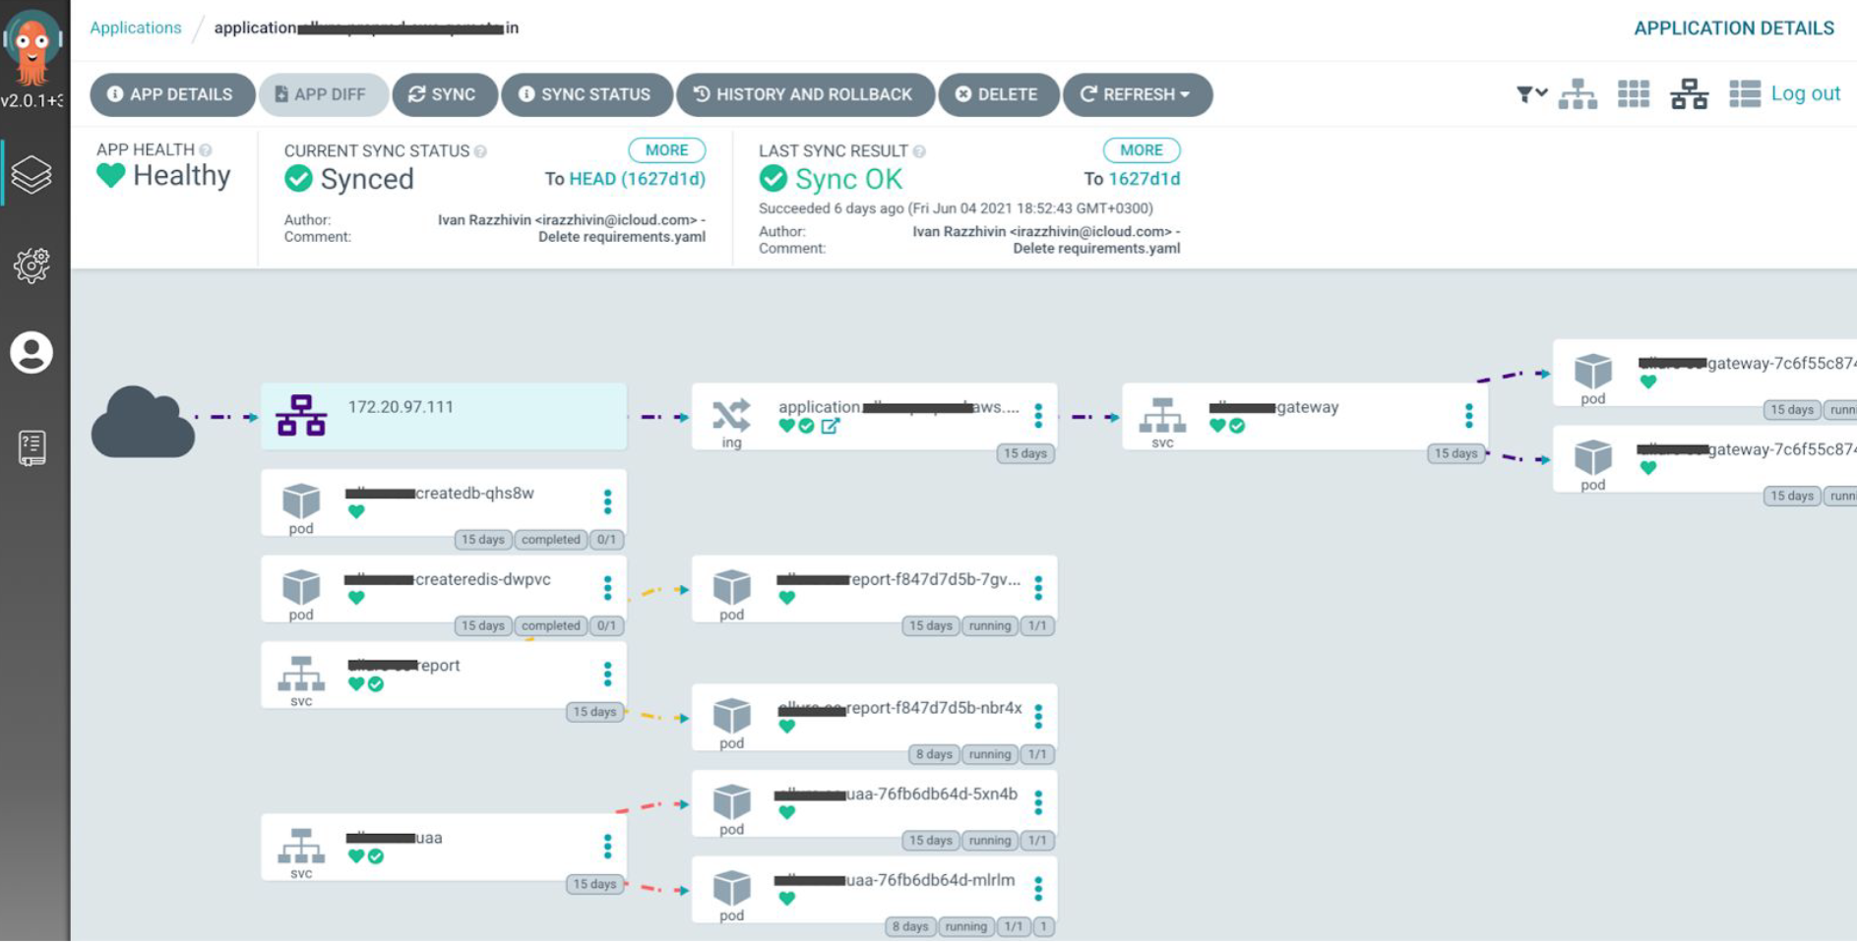This screenshot has width=1857, height=942.
Task: Open HISTORY AND ROLLBACK
Action: click(803, 94)
